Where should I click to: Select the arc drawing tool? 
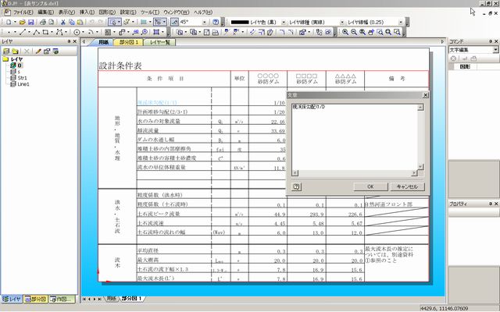pos(91,32)
